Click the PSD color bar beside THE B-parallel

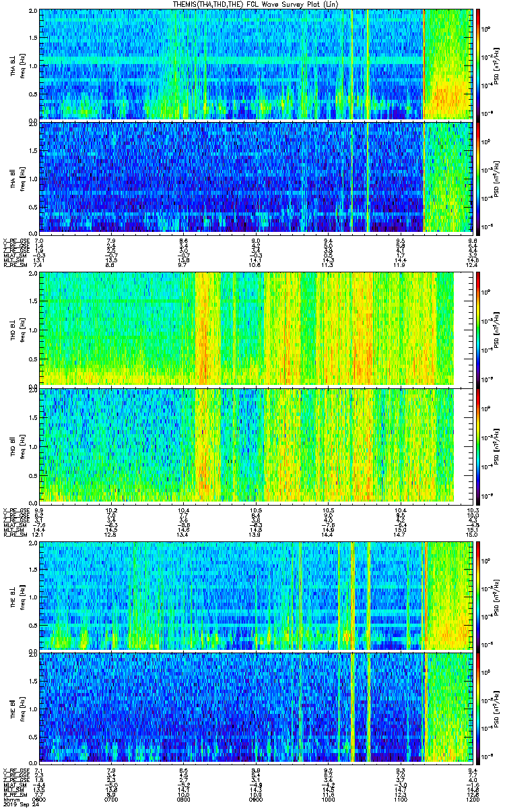coord(478,709)
